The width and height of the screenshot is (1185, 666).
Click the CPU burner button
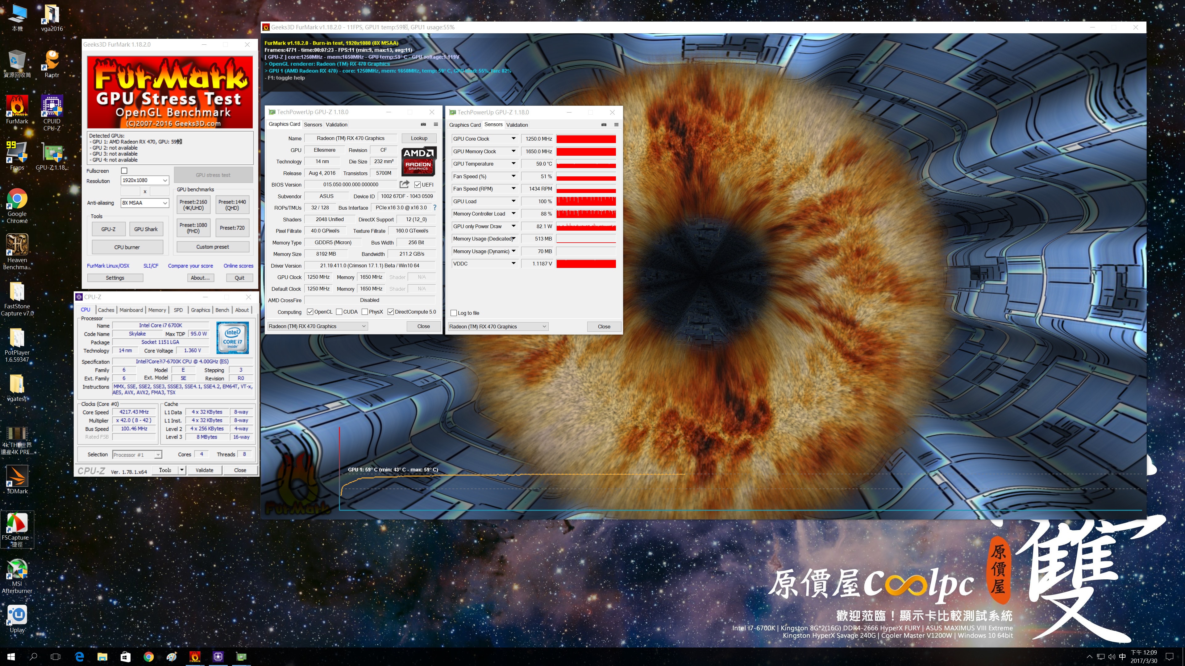click(x=127, y=247)
